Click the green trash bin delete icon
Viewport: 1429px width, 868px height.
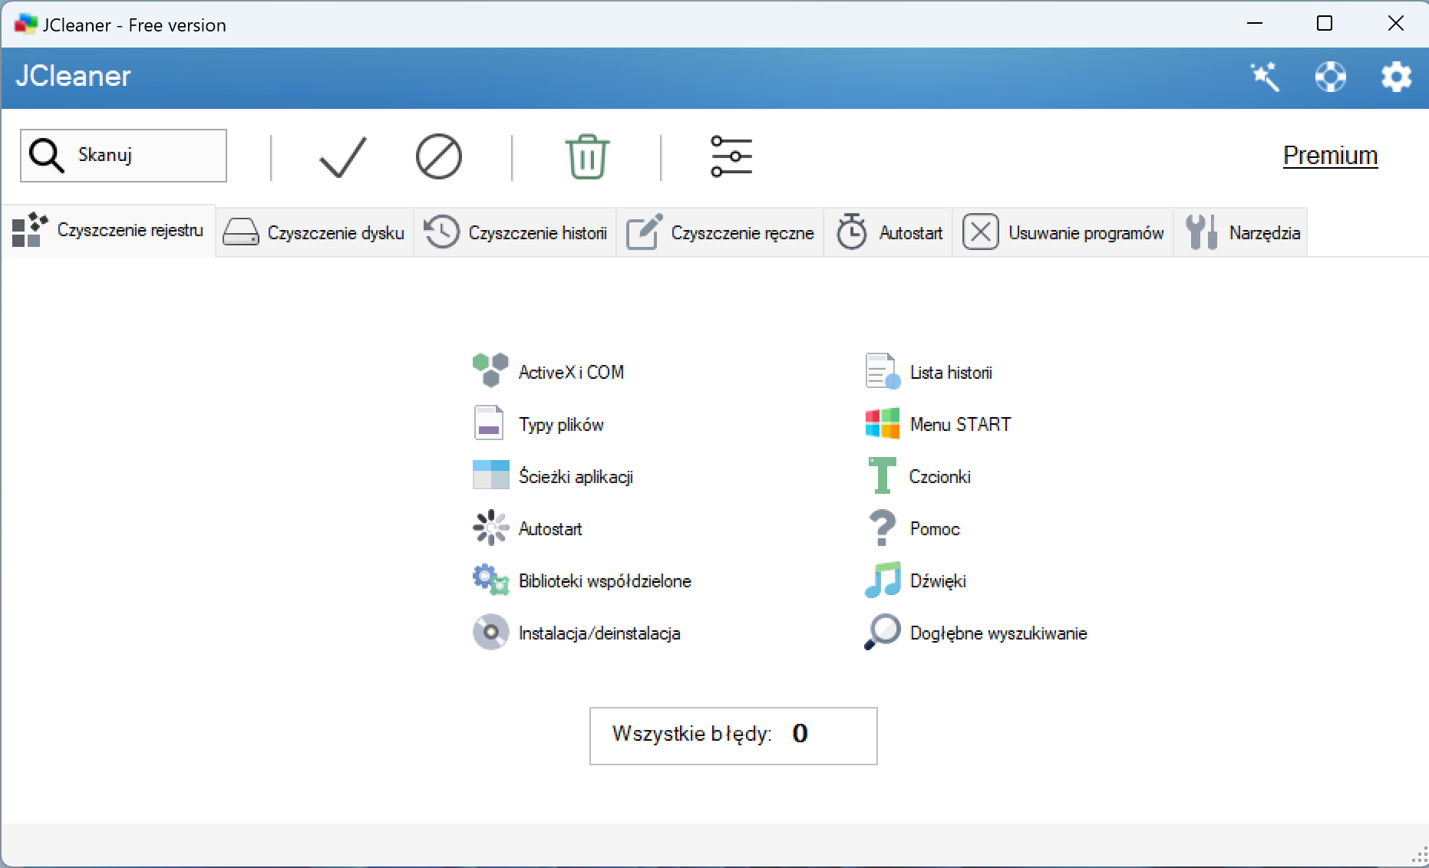point(587,156)
